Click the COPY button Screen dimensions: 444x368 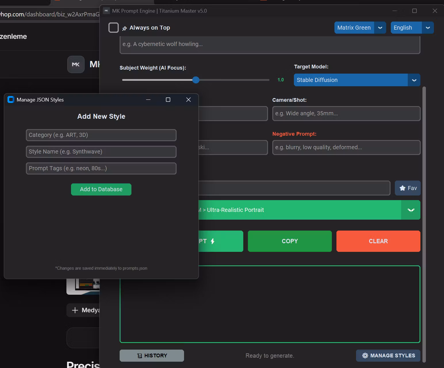point(290,241)
